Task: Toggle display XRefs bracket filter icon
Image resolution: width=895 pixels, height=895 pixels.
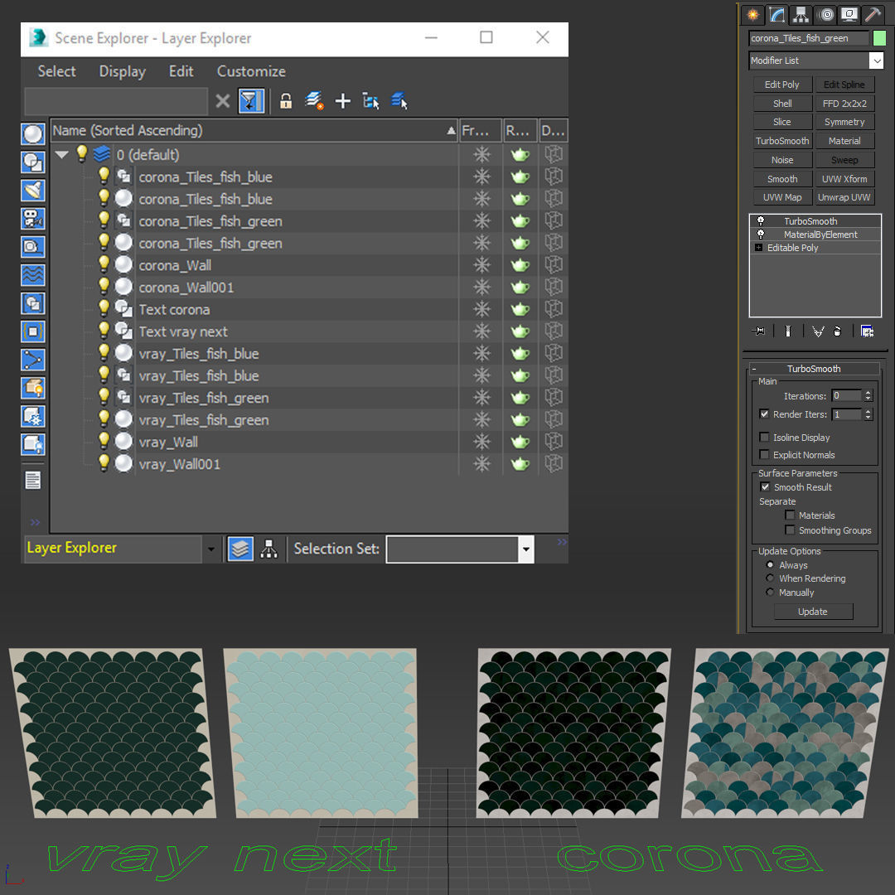Action: click(x=33, y=331)
